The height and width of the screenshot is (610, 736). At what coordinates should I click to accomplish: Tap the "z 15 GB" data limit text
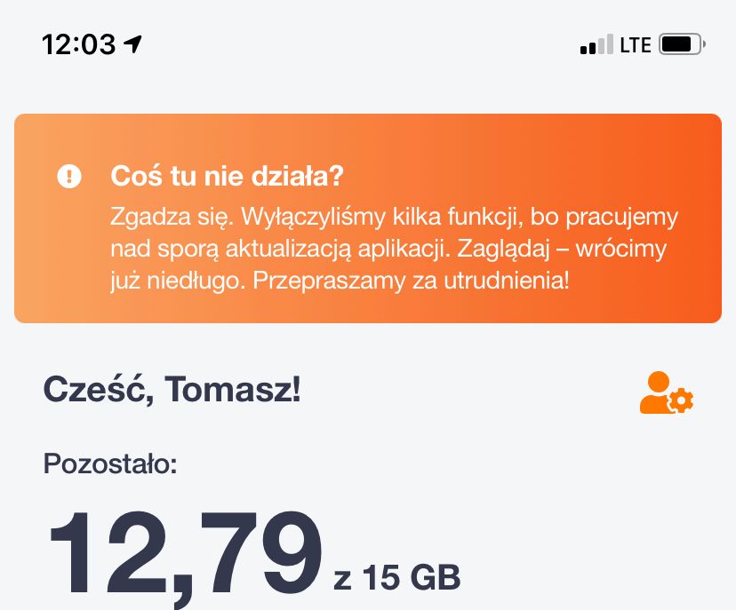coord(397,578)
